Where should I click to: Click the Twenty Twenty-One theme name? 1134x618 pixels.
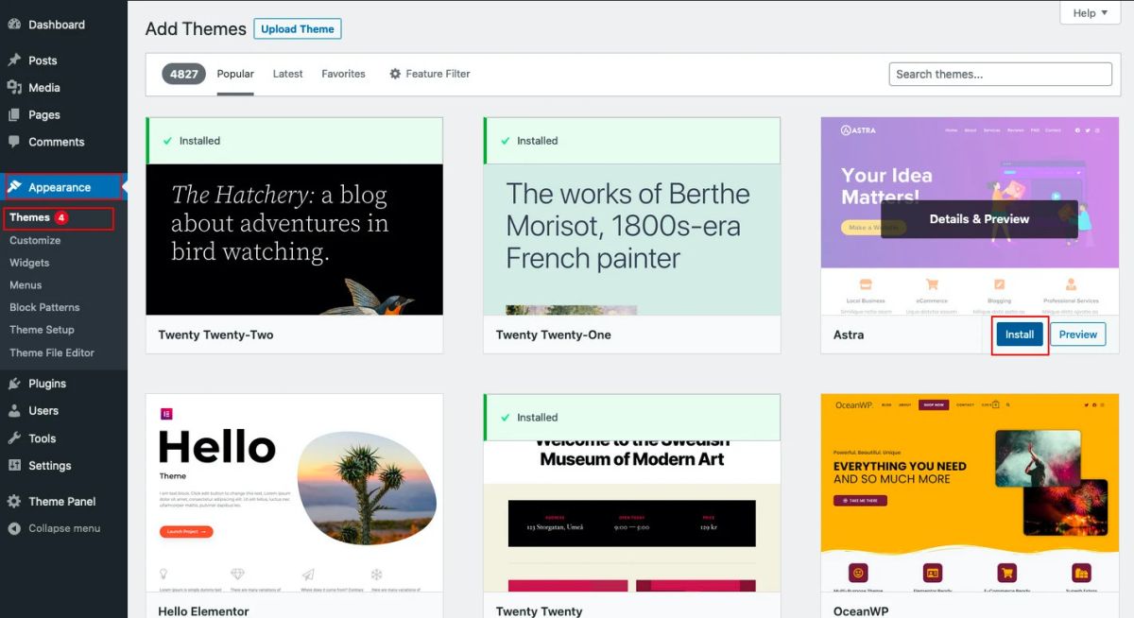coord(554,335)
